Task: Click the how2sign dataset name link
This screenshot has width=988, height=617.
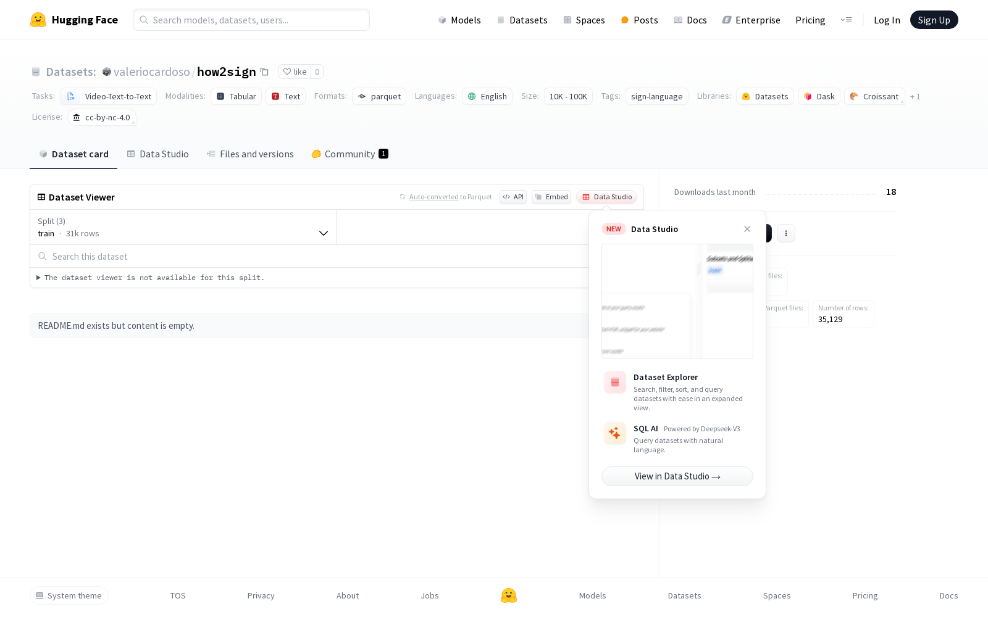Action: click(226, 72)
